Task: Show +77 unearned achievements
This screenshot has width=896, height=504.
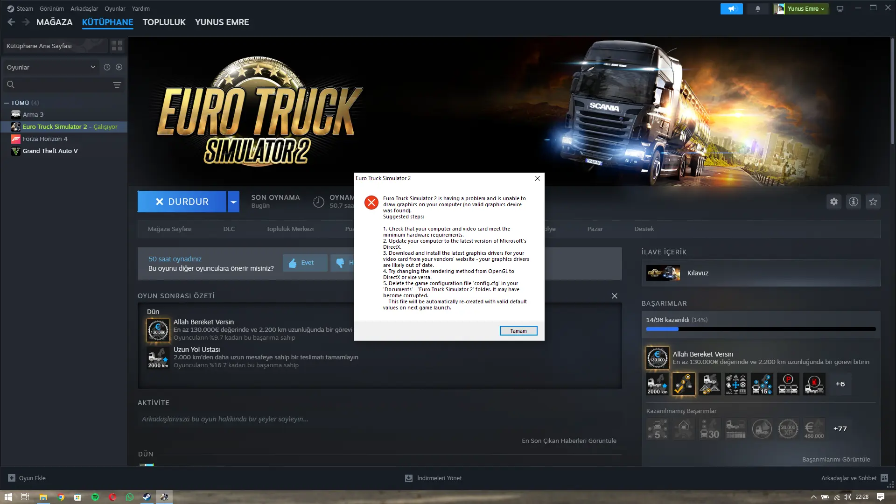Action: tap(840, 429)
